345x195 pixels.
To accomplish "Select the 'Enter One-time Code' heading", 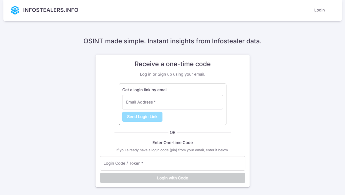I will point(172,143).
